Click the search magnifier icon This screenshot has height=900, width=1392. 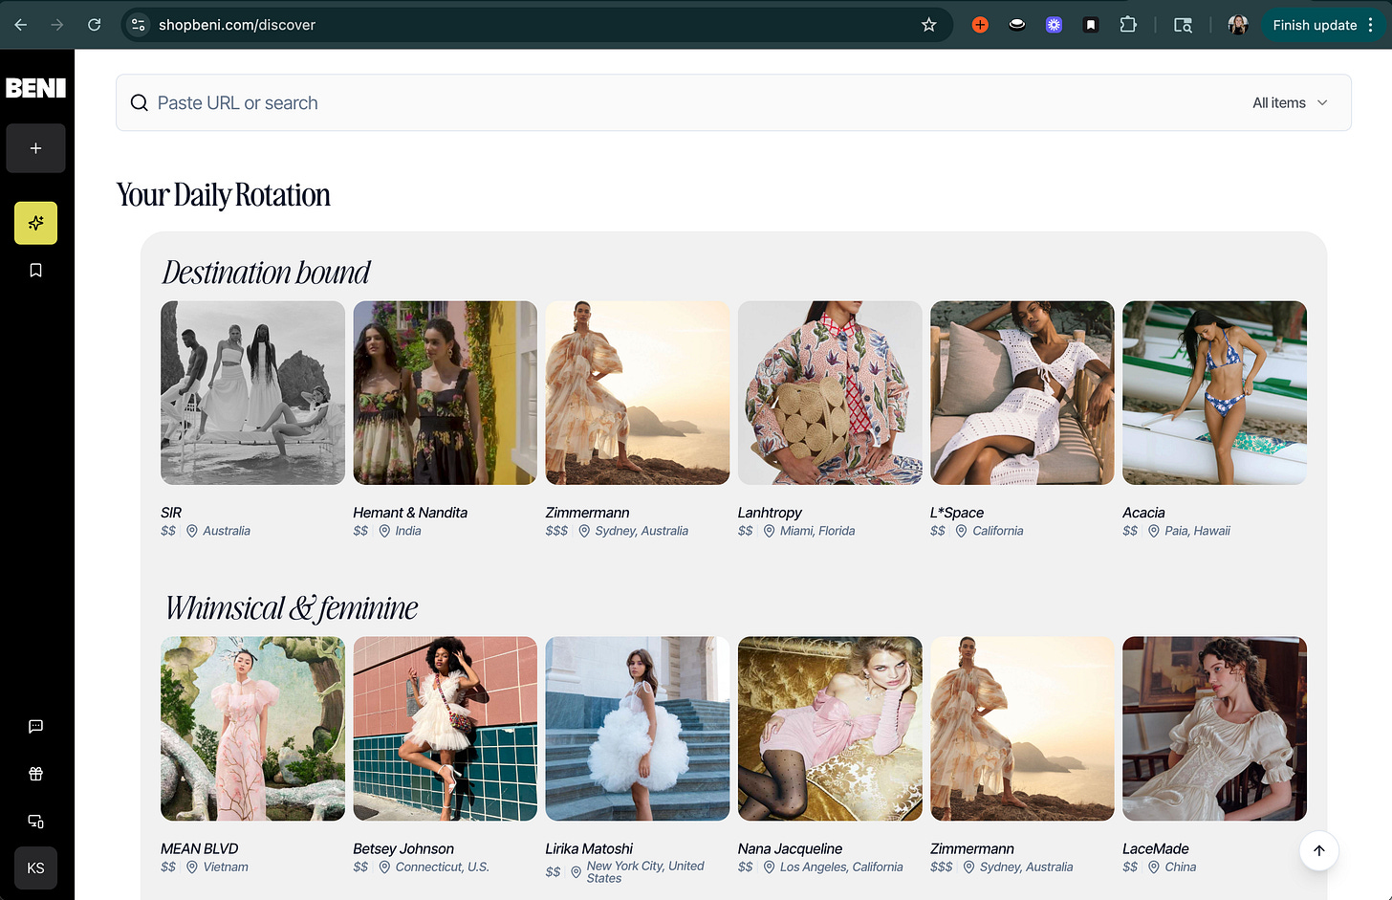click(139, 102)
